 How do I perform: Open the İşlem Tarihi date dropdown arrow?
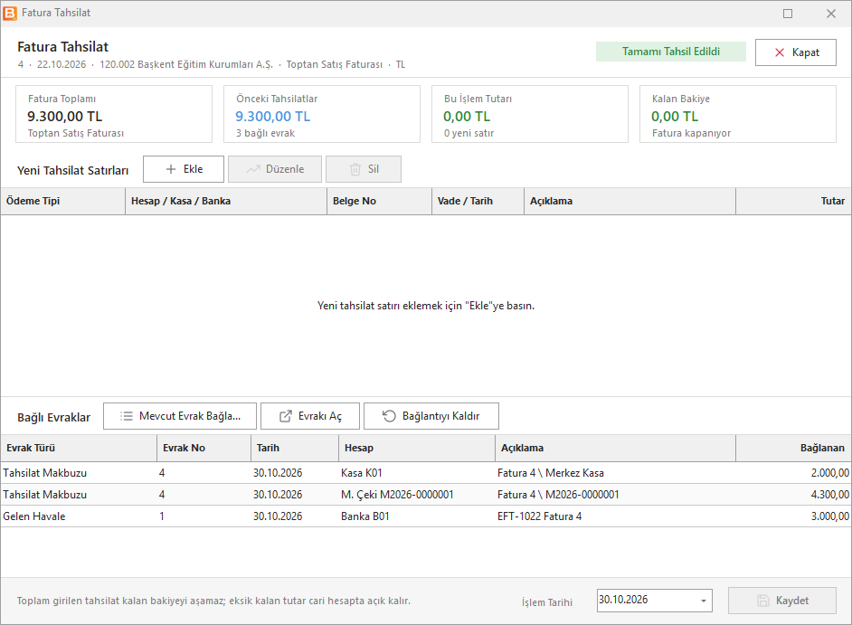coord(704,601)
